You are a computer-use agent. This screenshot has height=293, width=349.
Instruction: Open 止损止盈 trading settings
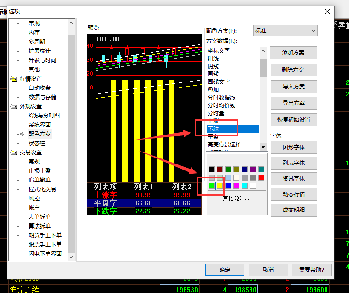[40, 171]
